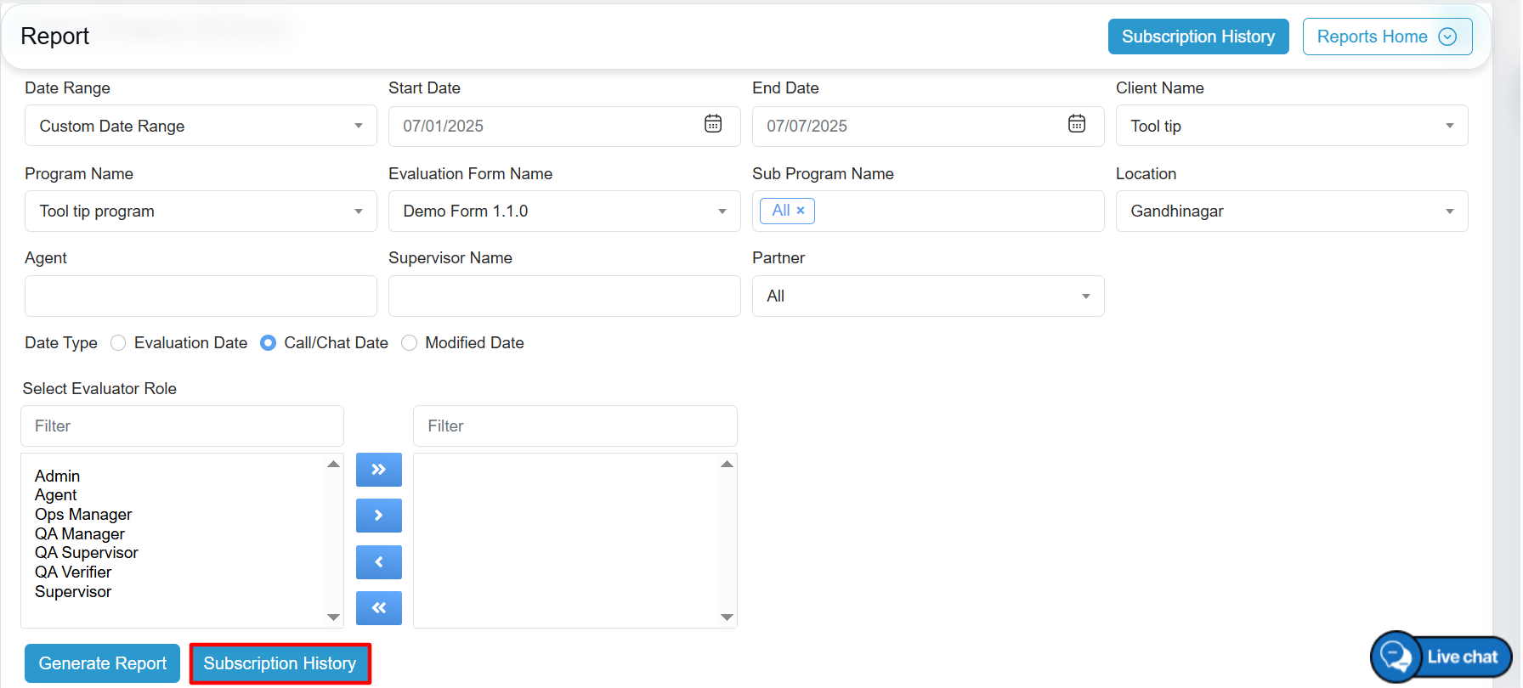Move selected role left with single arrow
This screenshot has height=688, width=1523.
pos(378,562)
